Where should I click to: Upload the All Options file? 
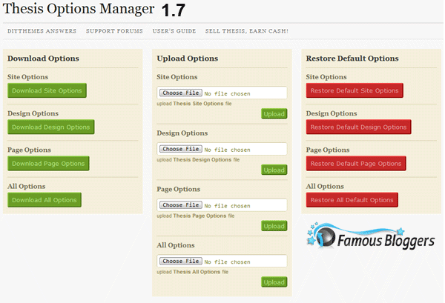click(274, 282)
